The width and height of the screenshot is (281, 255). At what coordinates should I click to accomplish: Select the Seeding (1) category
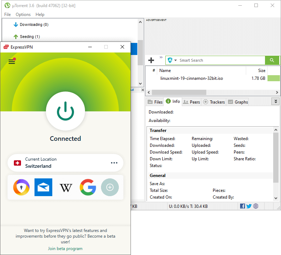[26, 37]
